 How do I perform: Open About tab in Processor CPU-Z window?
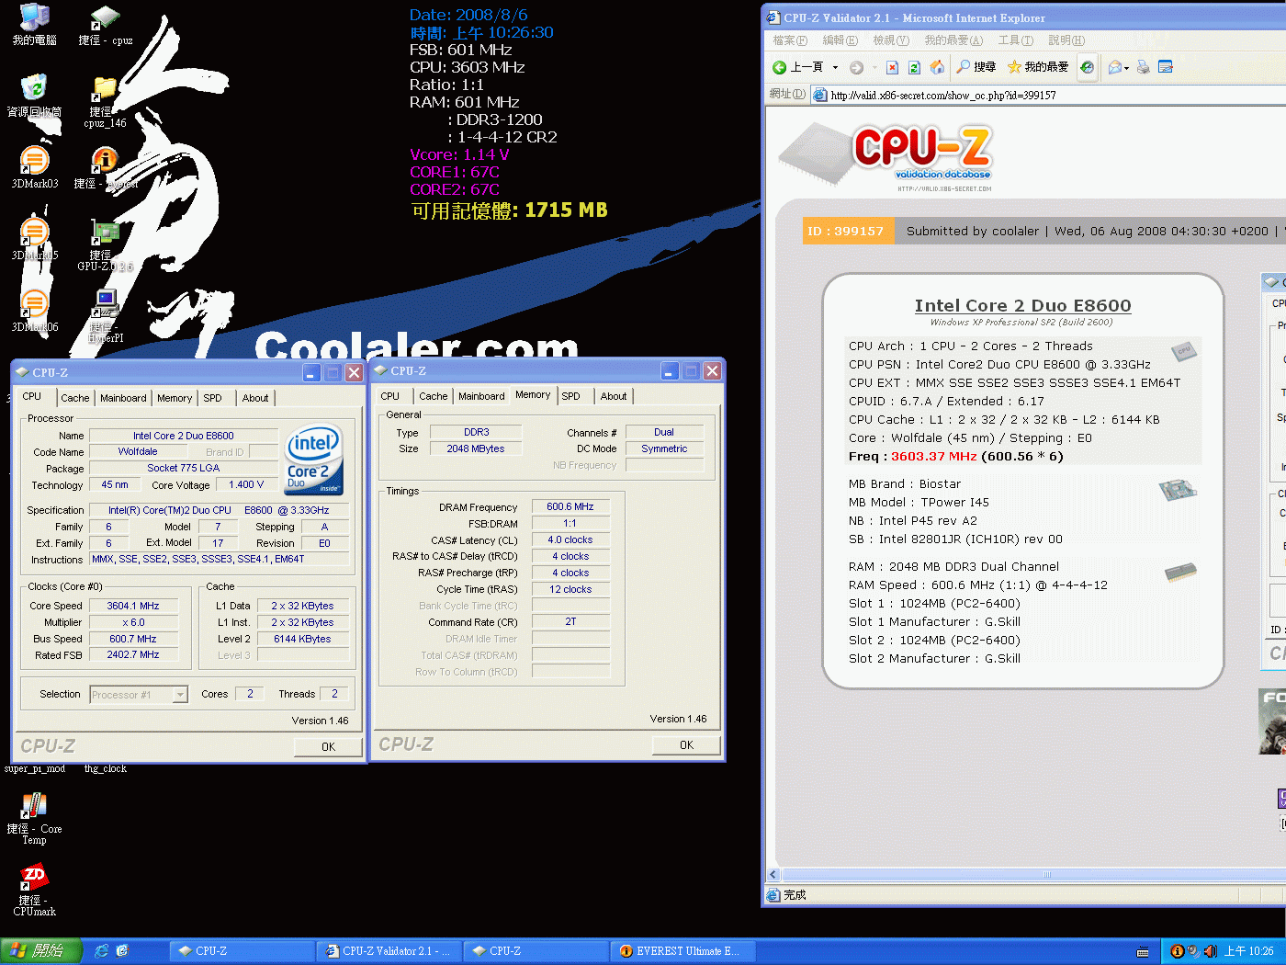[x=255, y=398]
